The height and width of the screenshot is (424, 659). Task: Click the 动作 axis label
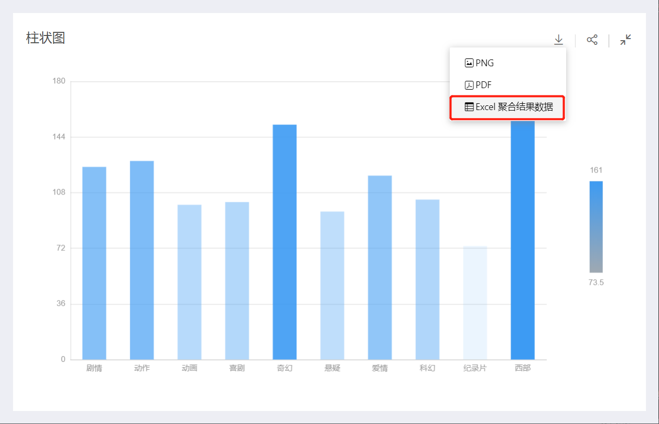pyautogui.click(x=142, y=368)
